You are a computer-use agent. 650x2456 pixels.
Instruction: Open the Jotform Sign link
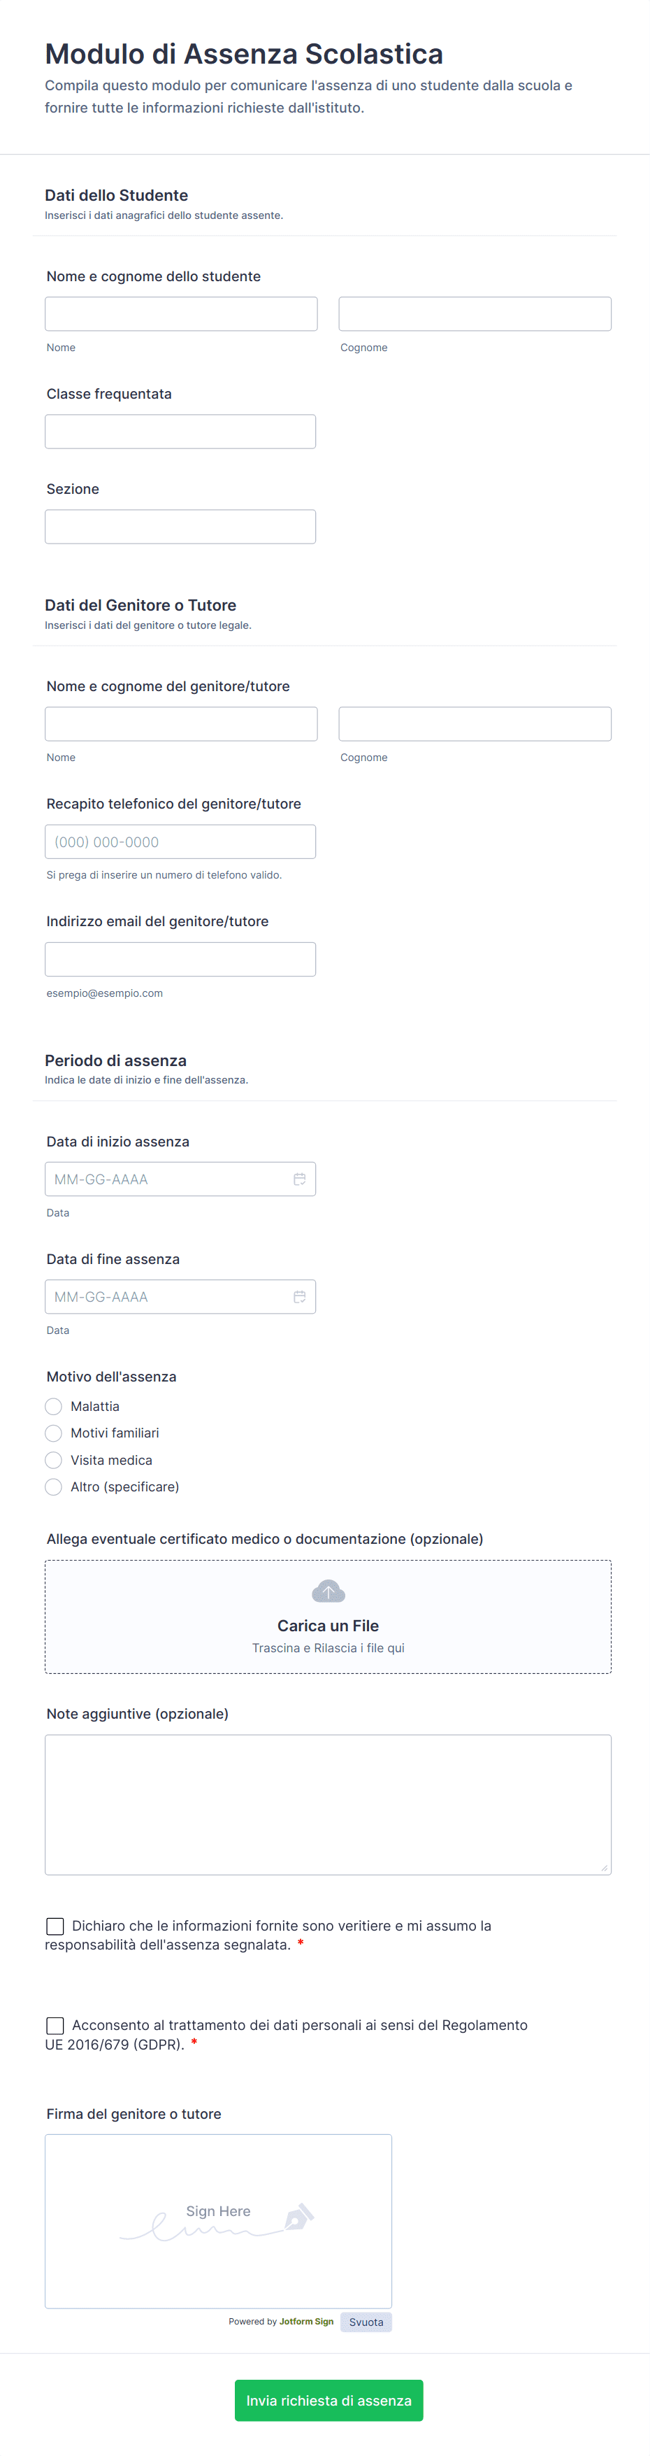click(306, 2322)
